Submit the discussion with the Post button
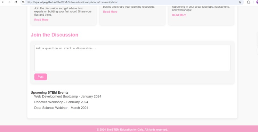Image resolution: width=258 pixels, height=132 pixels. (41, 77)
